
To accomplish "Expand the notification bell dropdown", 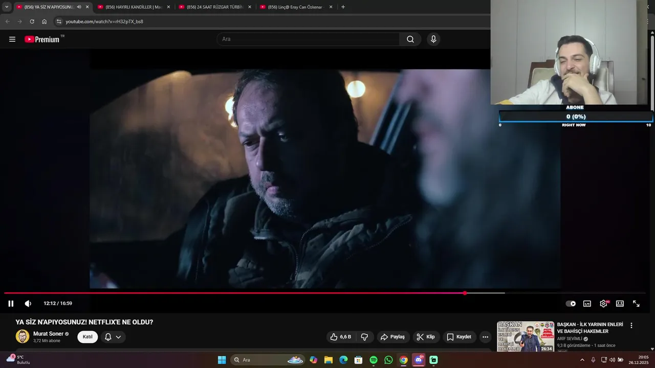I will (x=113, y=337).
